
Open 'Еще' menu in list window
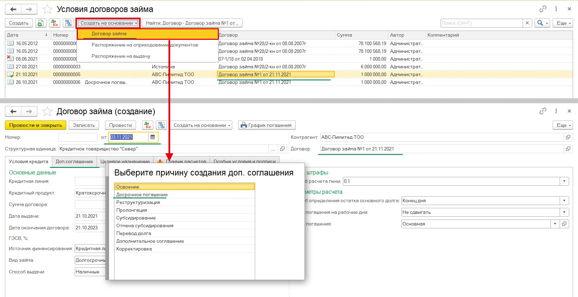563,23
